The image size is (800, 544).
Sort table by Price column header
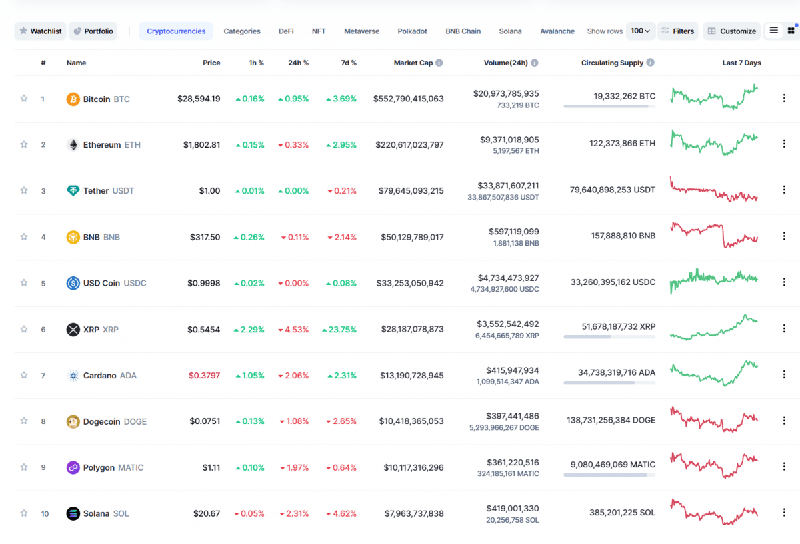point(211,63)
